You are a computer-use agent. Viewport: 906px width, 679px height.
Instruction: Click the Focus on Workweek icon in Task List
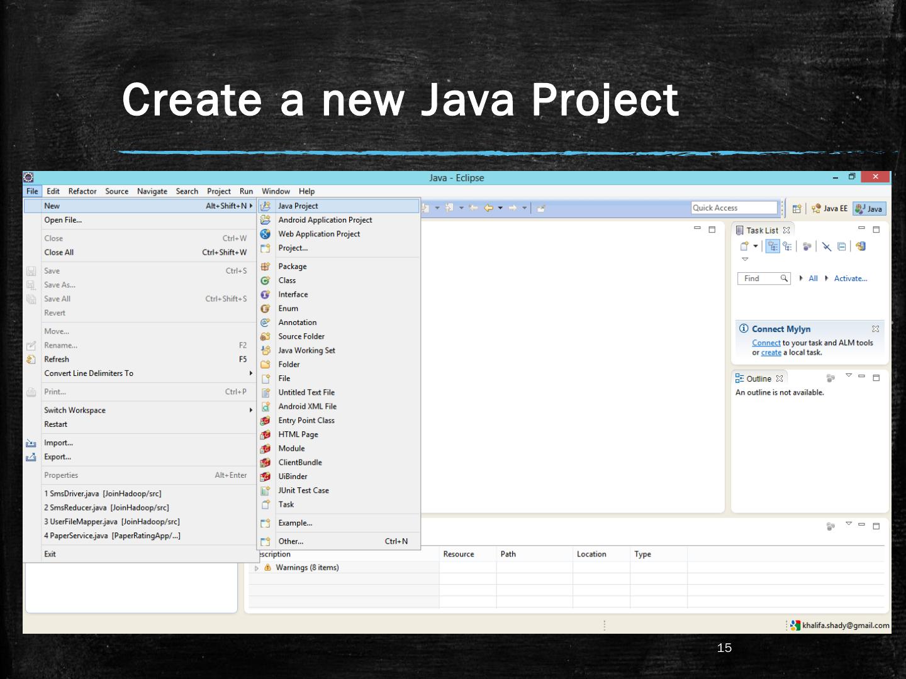807,246
